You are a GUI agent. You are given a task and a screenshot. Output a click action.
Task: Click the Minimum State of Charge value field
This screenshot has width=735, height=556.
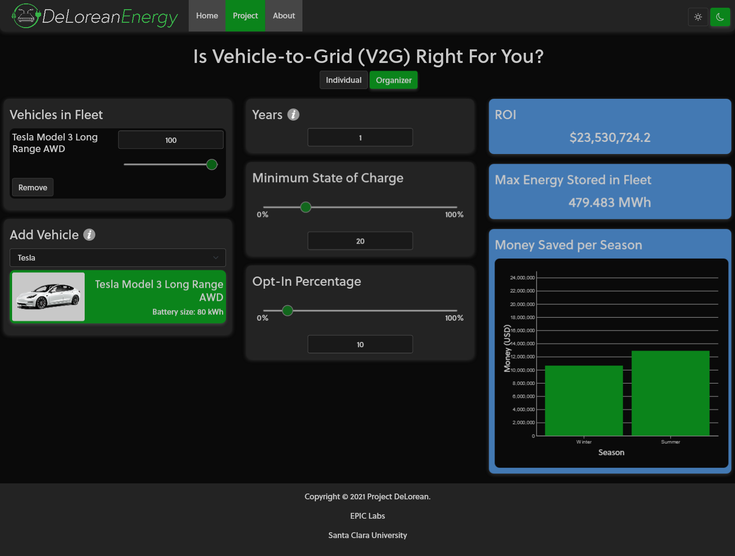pyautogui.click(x=360, y=241)
